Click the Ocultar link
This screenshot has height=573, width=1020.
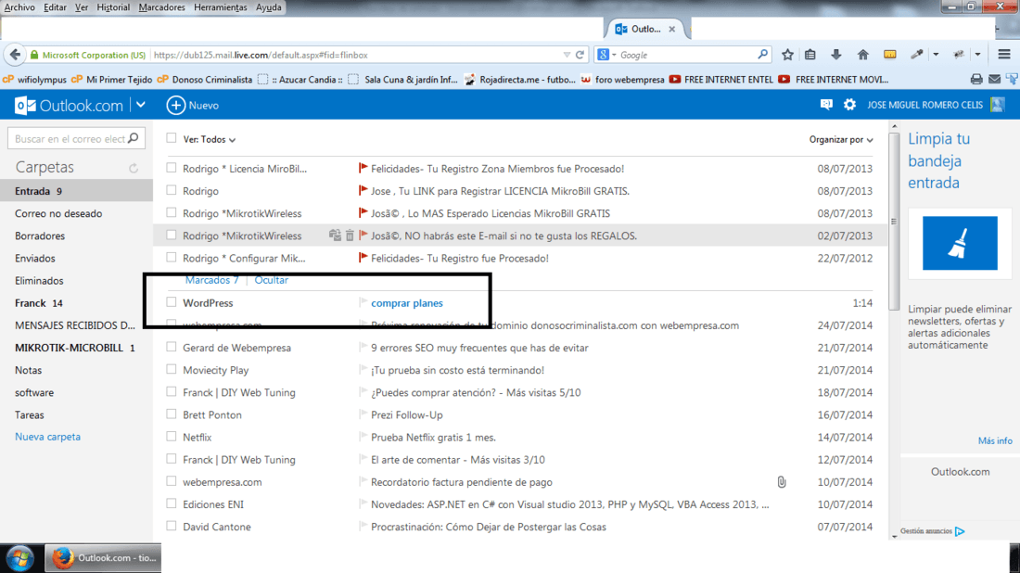tap(272, 280)
